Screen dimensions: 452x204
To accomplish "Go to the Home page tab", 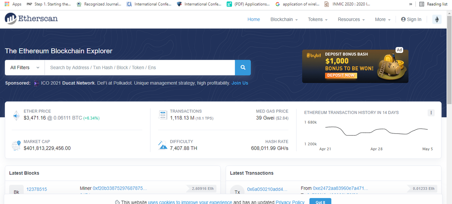I will (x=254, y=19).
